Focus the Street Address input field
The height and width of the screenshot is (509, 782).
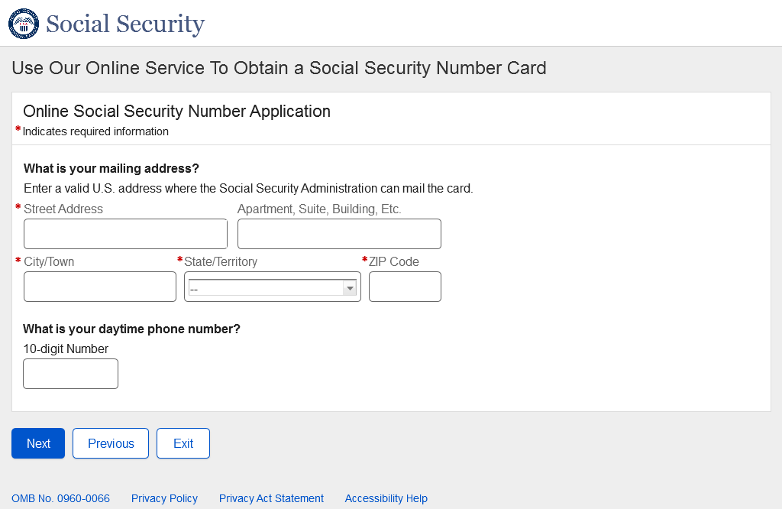tap(125, 234)
